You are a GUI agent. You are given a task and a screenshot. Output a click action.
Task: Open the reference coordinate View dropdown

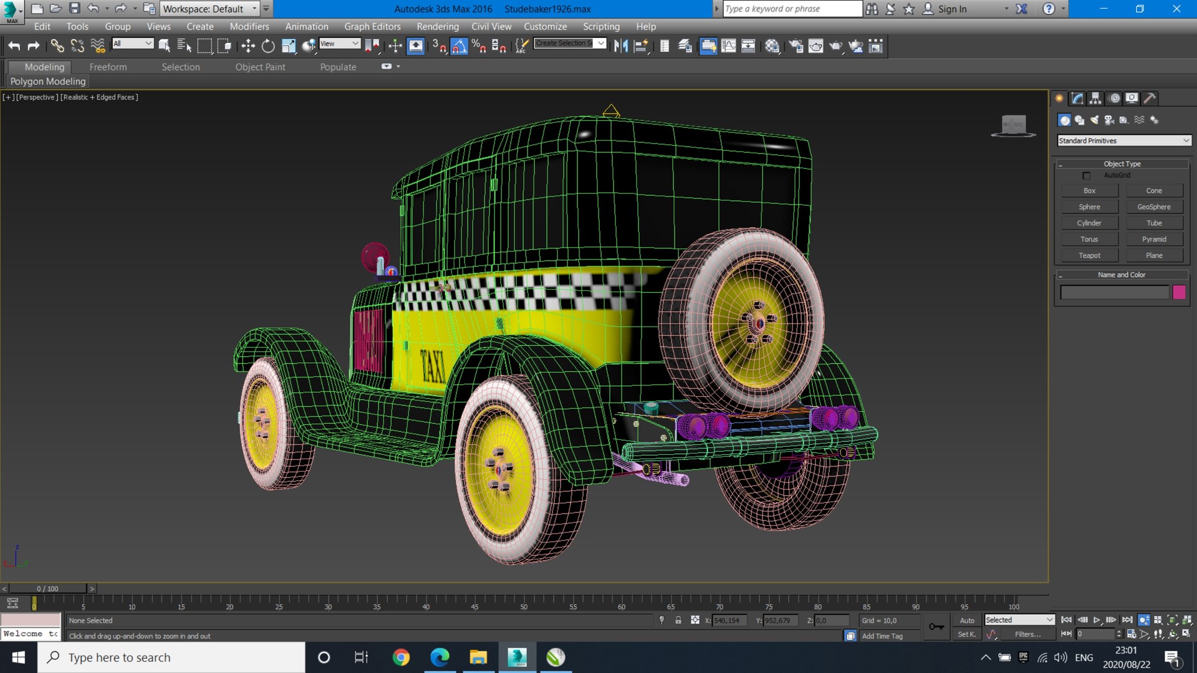pos(340,44)
